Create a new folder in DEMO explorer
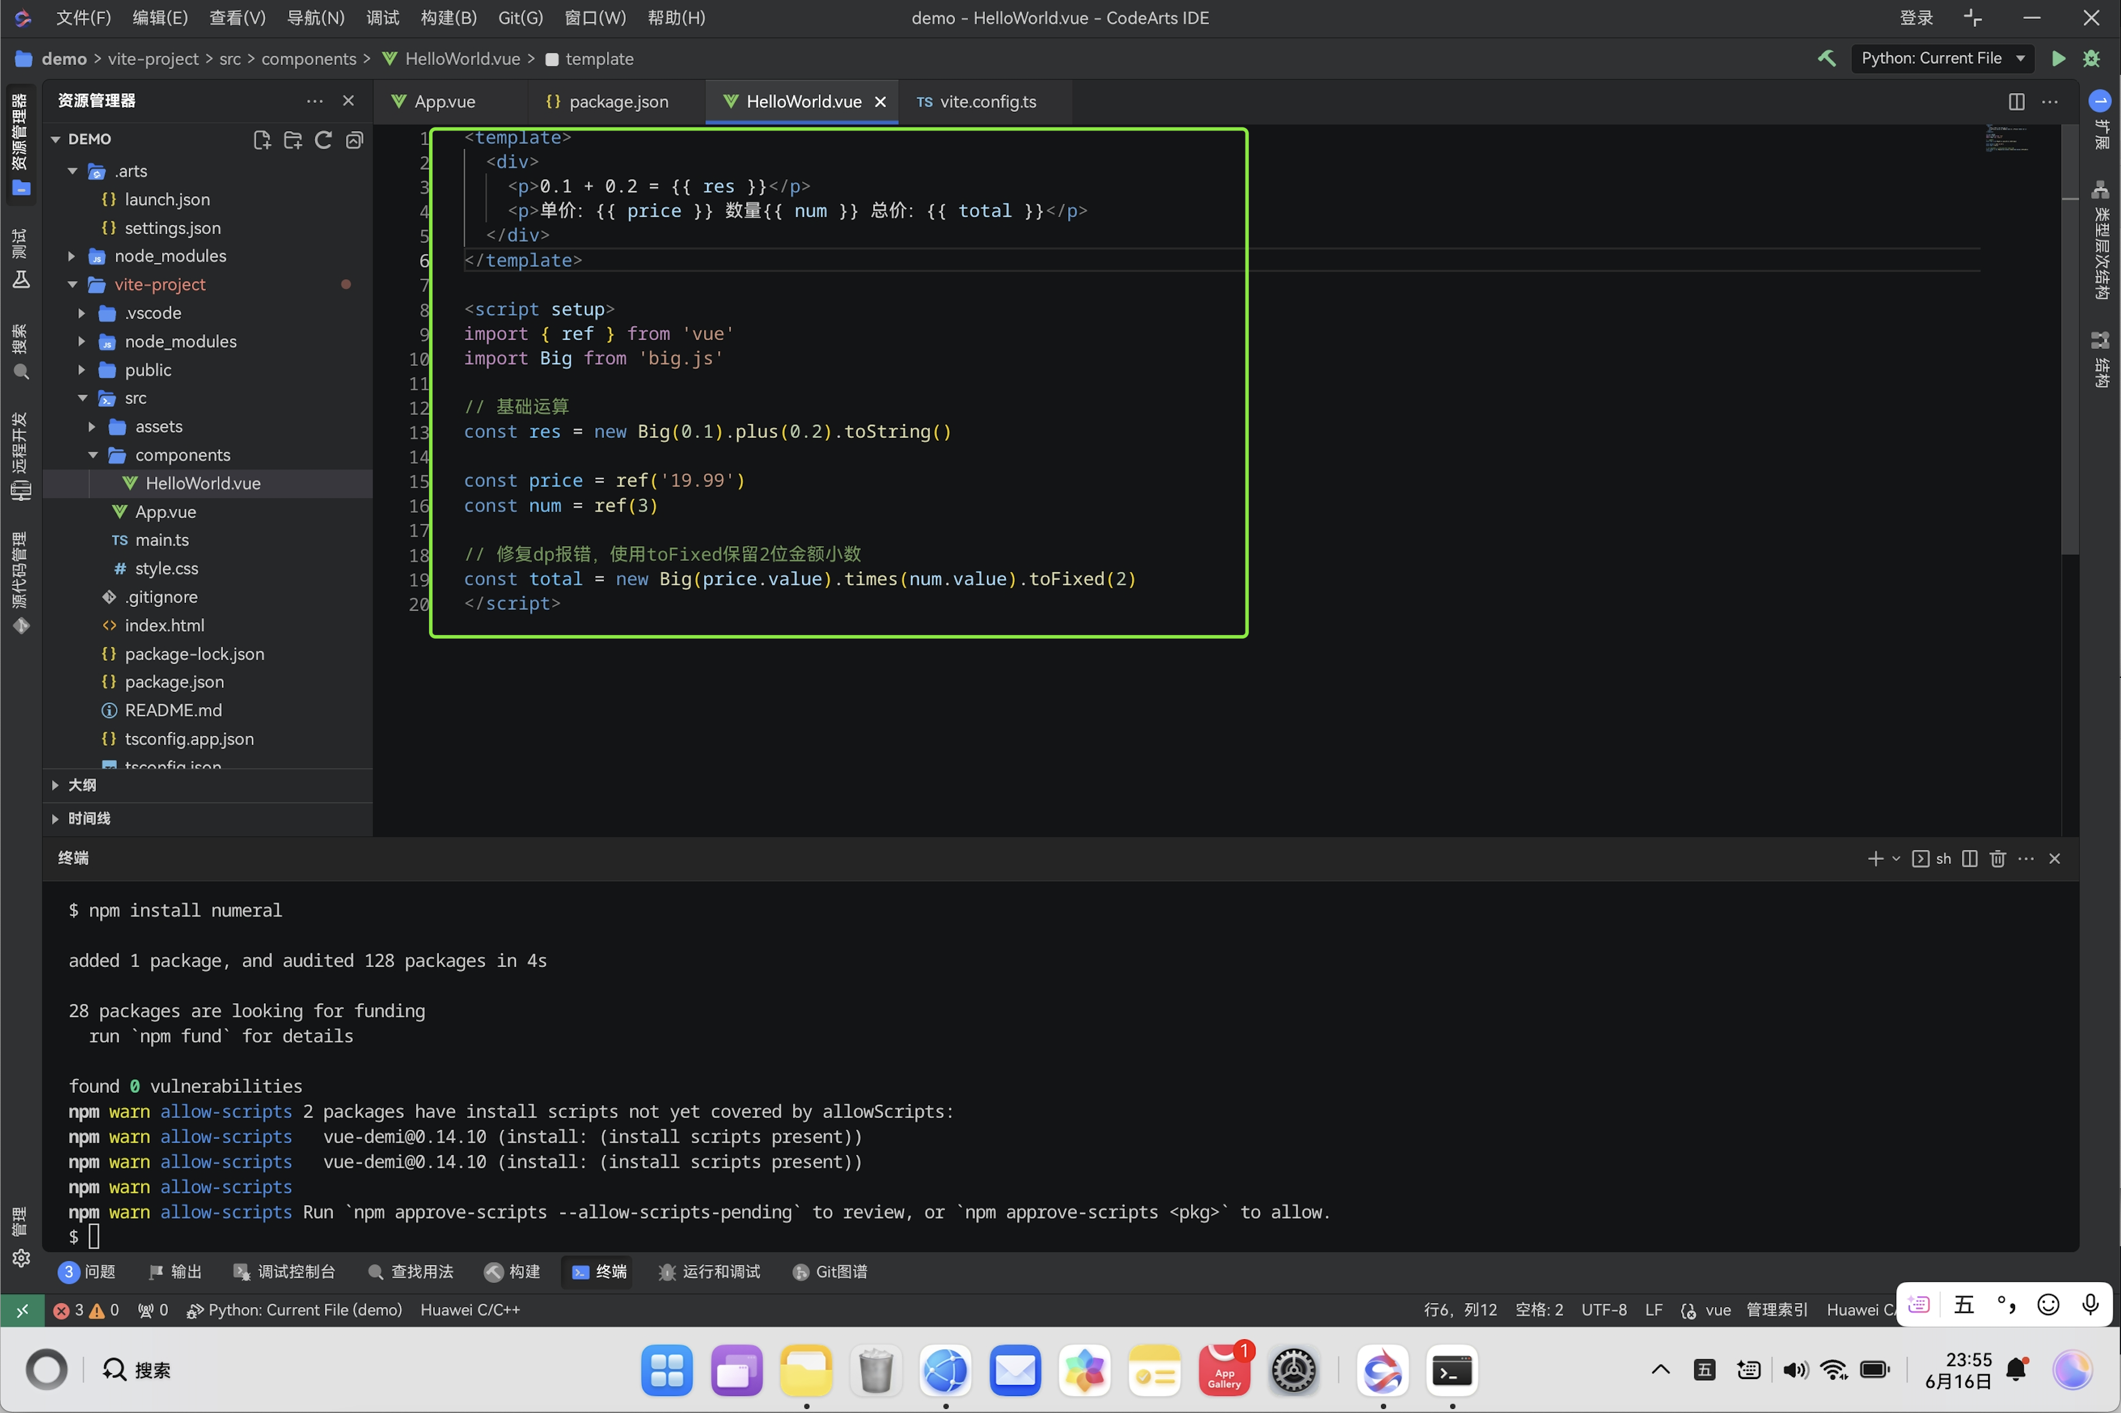Screen dimensions: 2121x1413 point(293,140)
